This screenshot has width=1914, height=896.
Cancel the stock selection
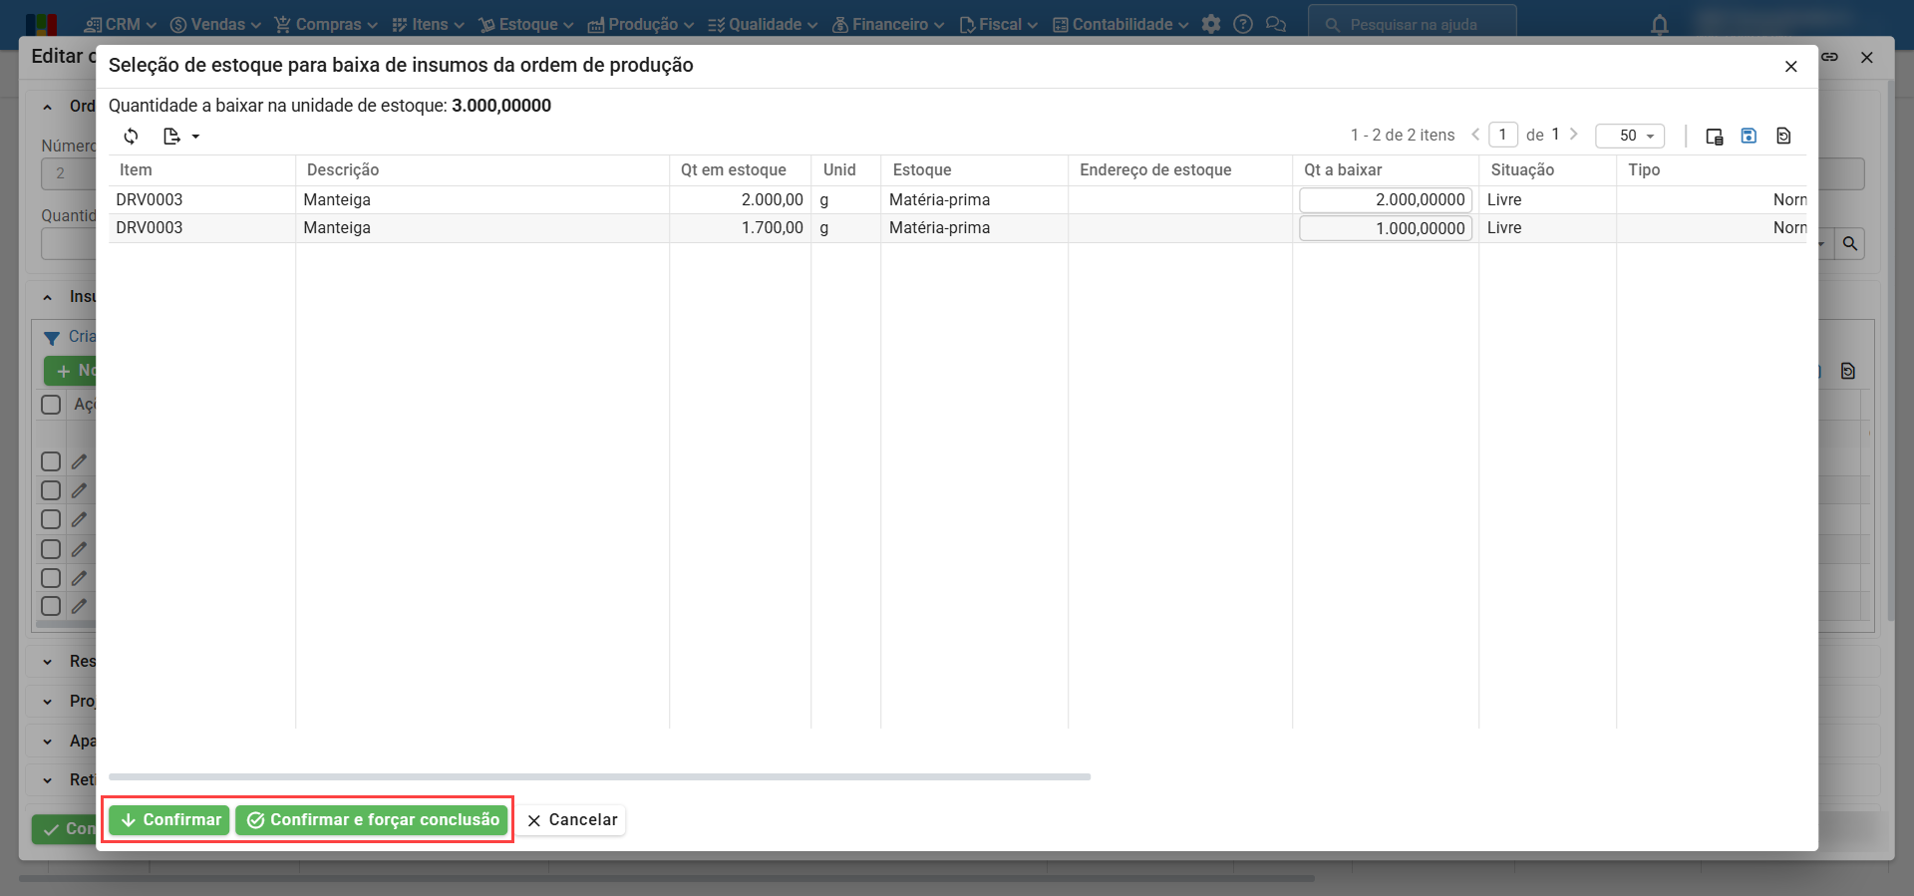(x=571, y=820)
